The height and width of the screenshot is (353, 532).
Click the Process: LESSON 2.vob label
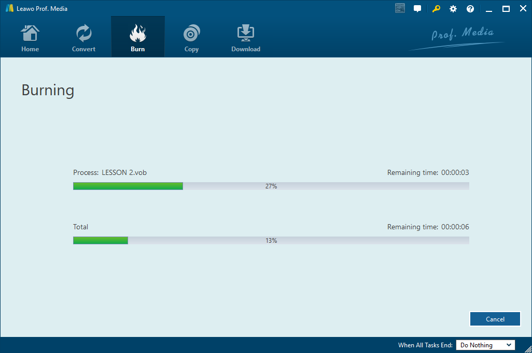(110, 172)
